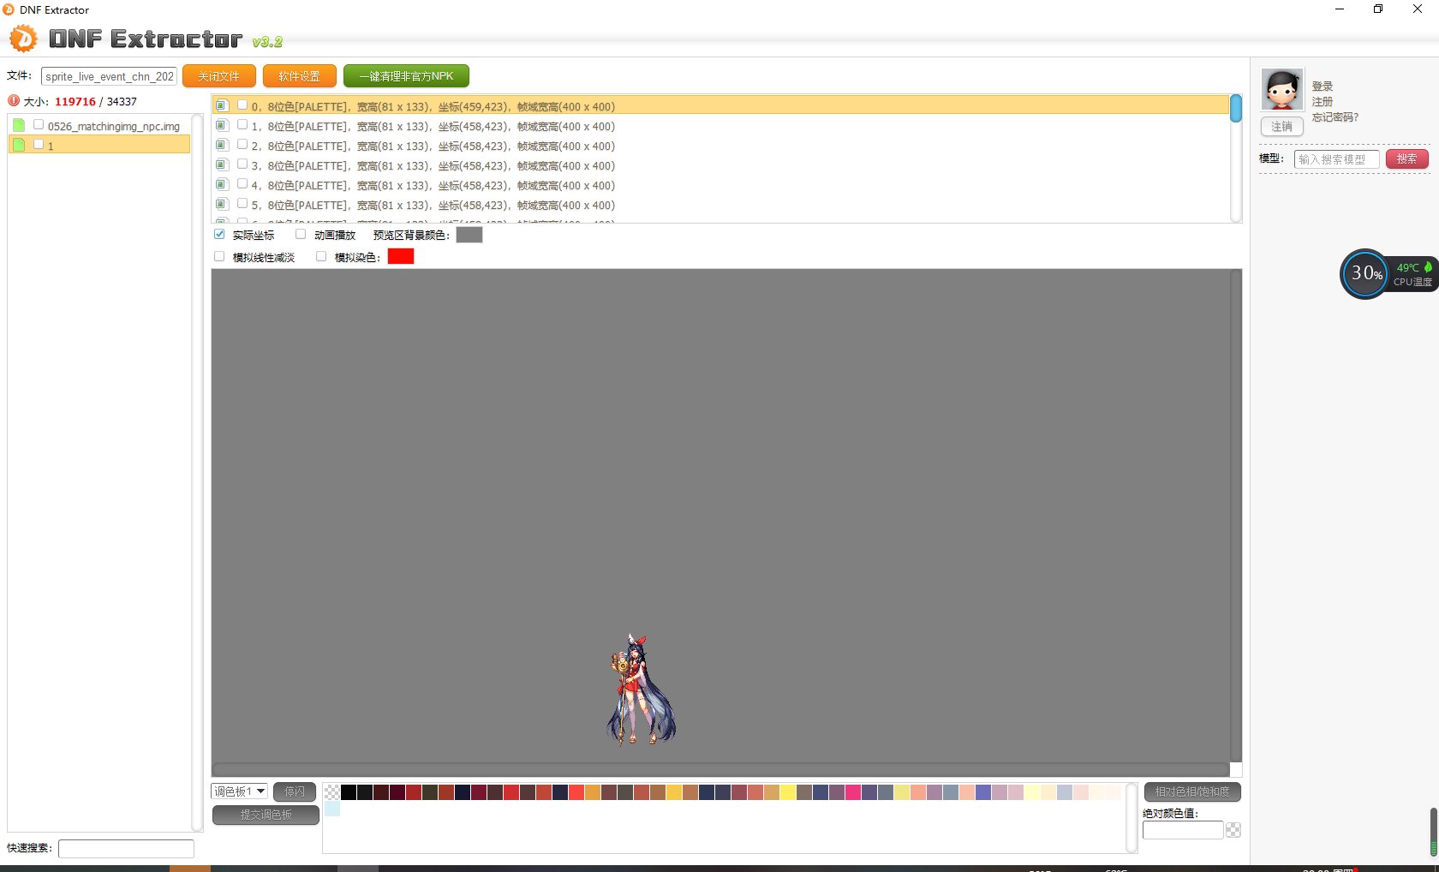Tick the checkbox of frame 3
1439x872 pixels.
[242, 164]
